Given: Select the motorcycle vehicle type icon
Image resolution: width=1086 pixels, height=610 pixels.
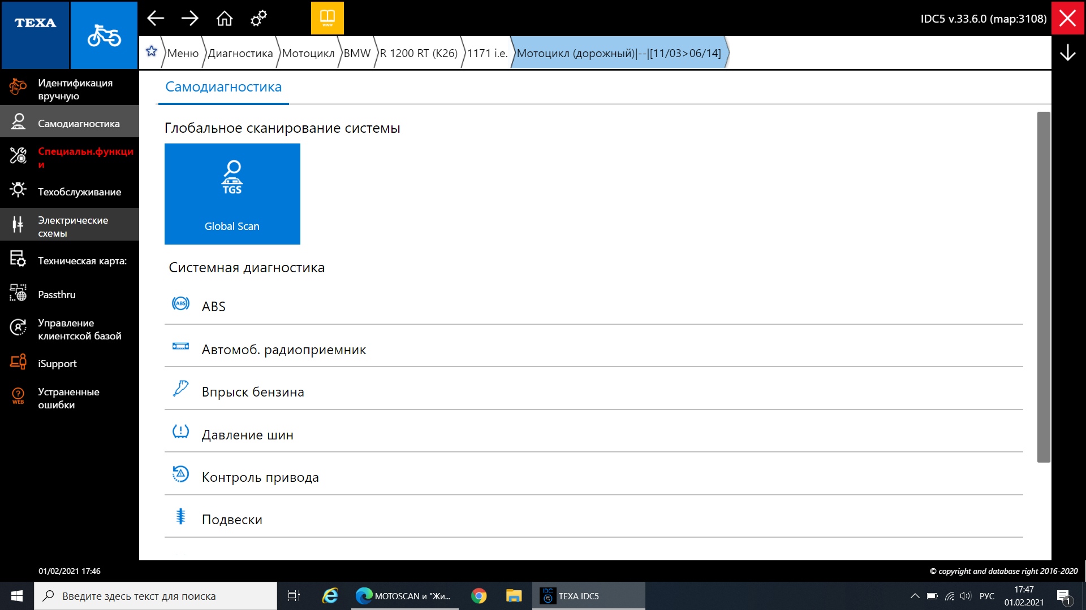Looking at the screenshot, I should click(104, 35).
